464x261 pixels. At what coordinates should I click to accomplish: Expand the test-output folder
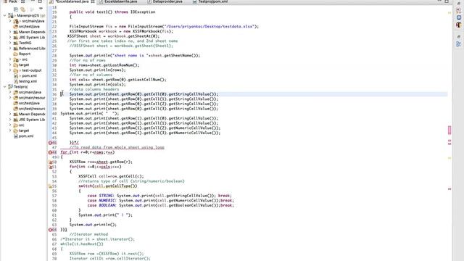[10, 70]
